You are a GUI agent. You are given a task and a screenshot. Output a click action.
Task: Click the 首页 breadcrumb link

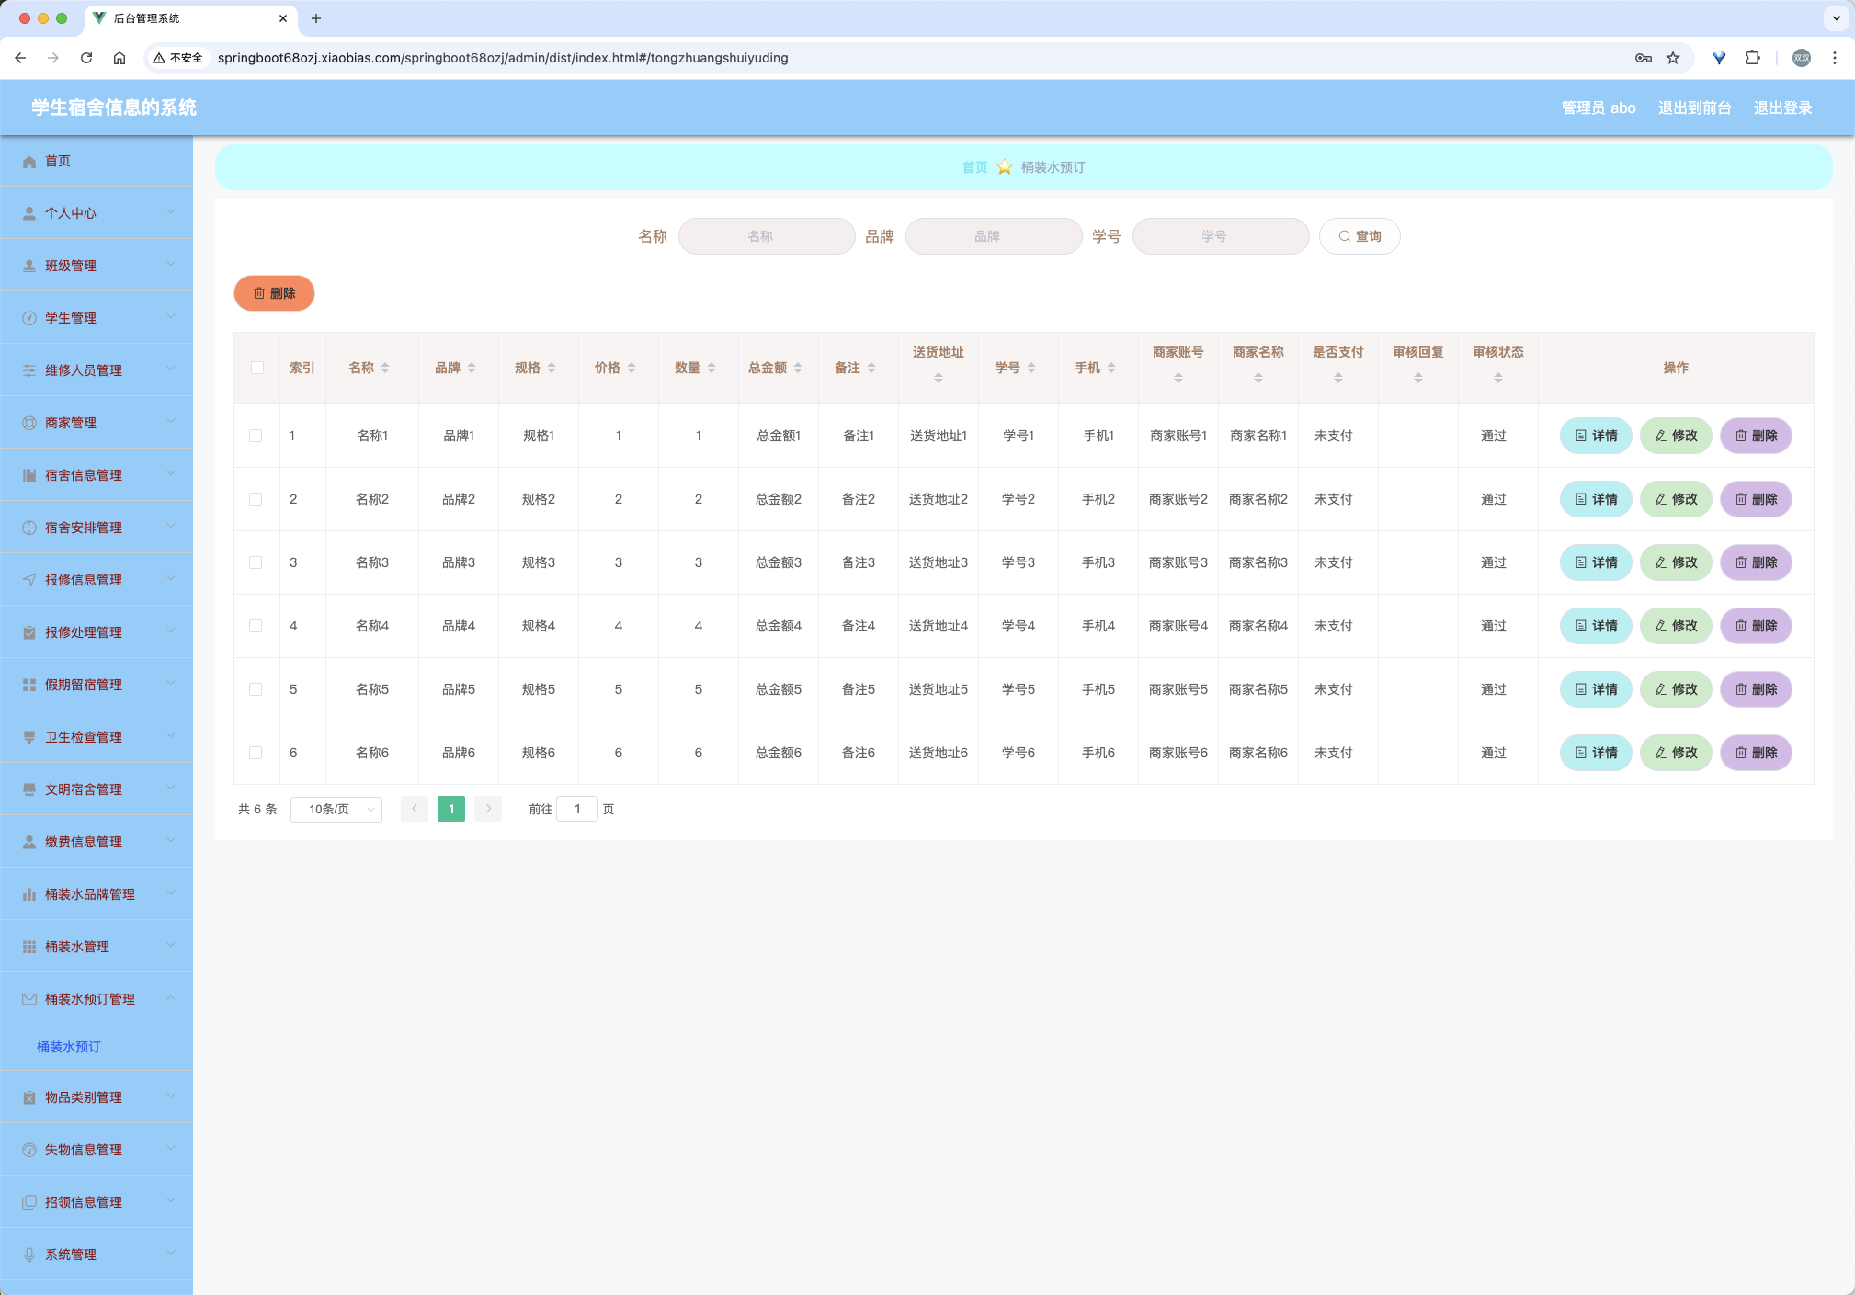pyautogui.click(x=974, y=167)
